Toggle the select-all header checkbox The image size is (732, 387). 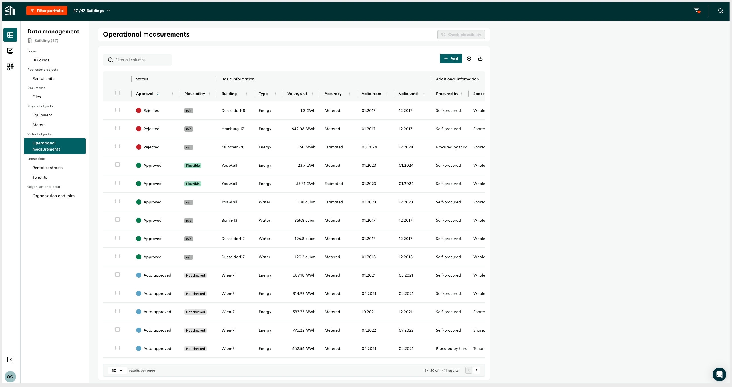[x=117, y=93]
